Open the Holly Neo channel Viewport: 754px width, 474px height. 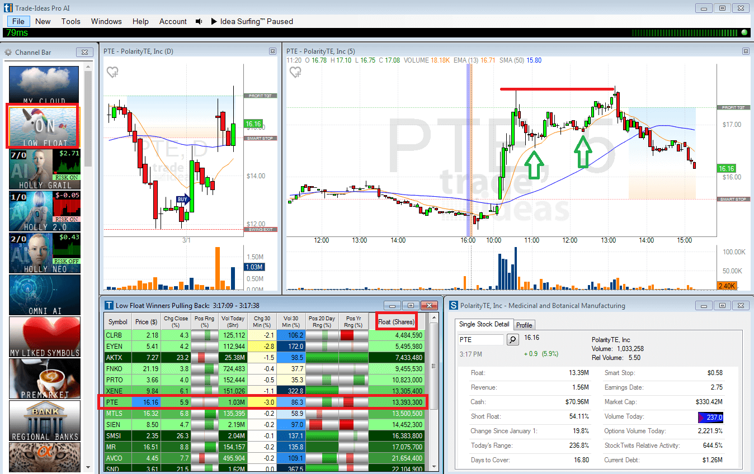click(x=44, y=253)
